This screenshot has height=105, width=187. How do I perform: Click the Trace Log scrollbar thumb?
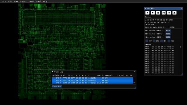134,83
